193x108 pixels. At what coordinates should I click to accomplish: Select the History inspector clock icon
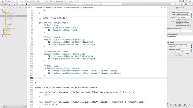point(180,8)
